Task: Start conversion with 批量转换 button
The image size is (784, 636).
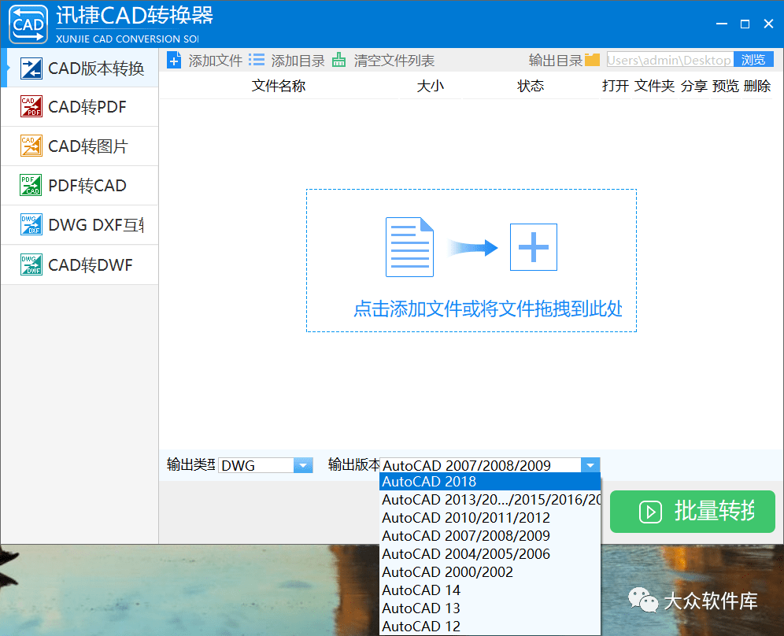Action: [x=693, y=511]
